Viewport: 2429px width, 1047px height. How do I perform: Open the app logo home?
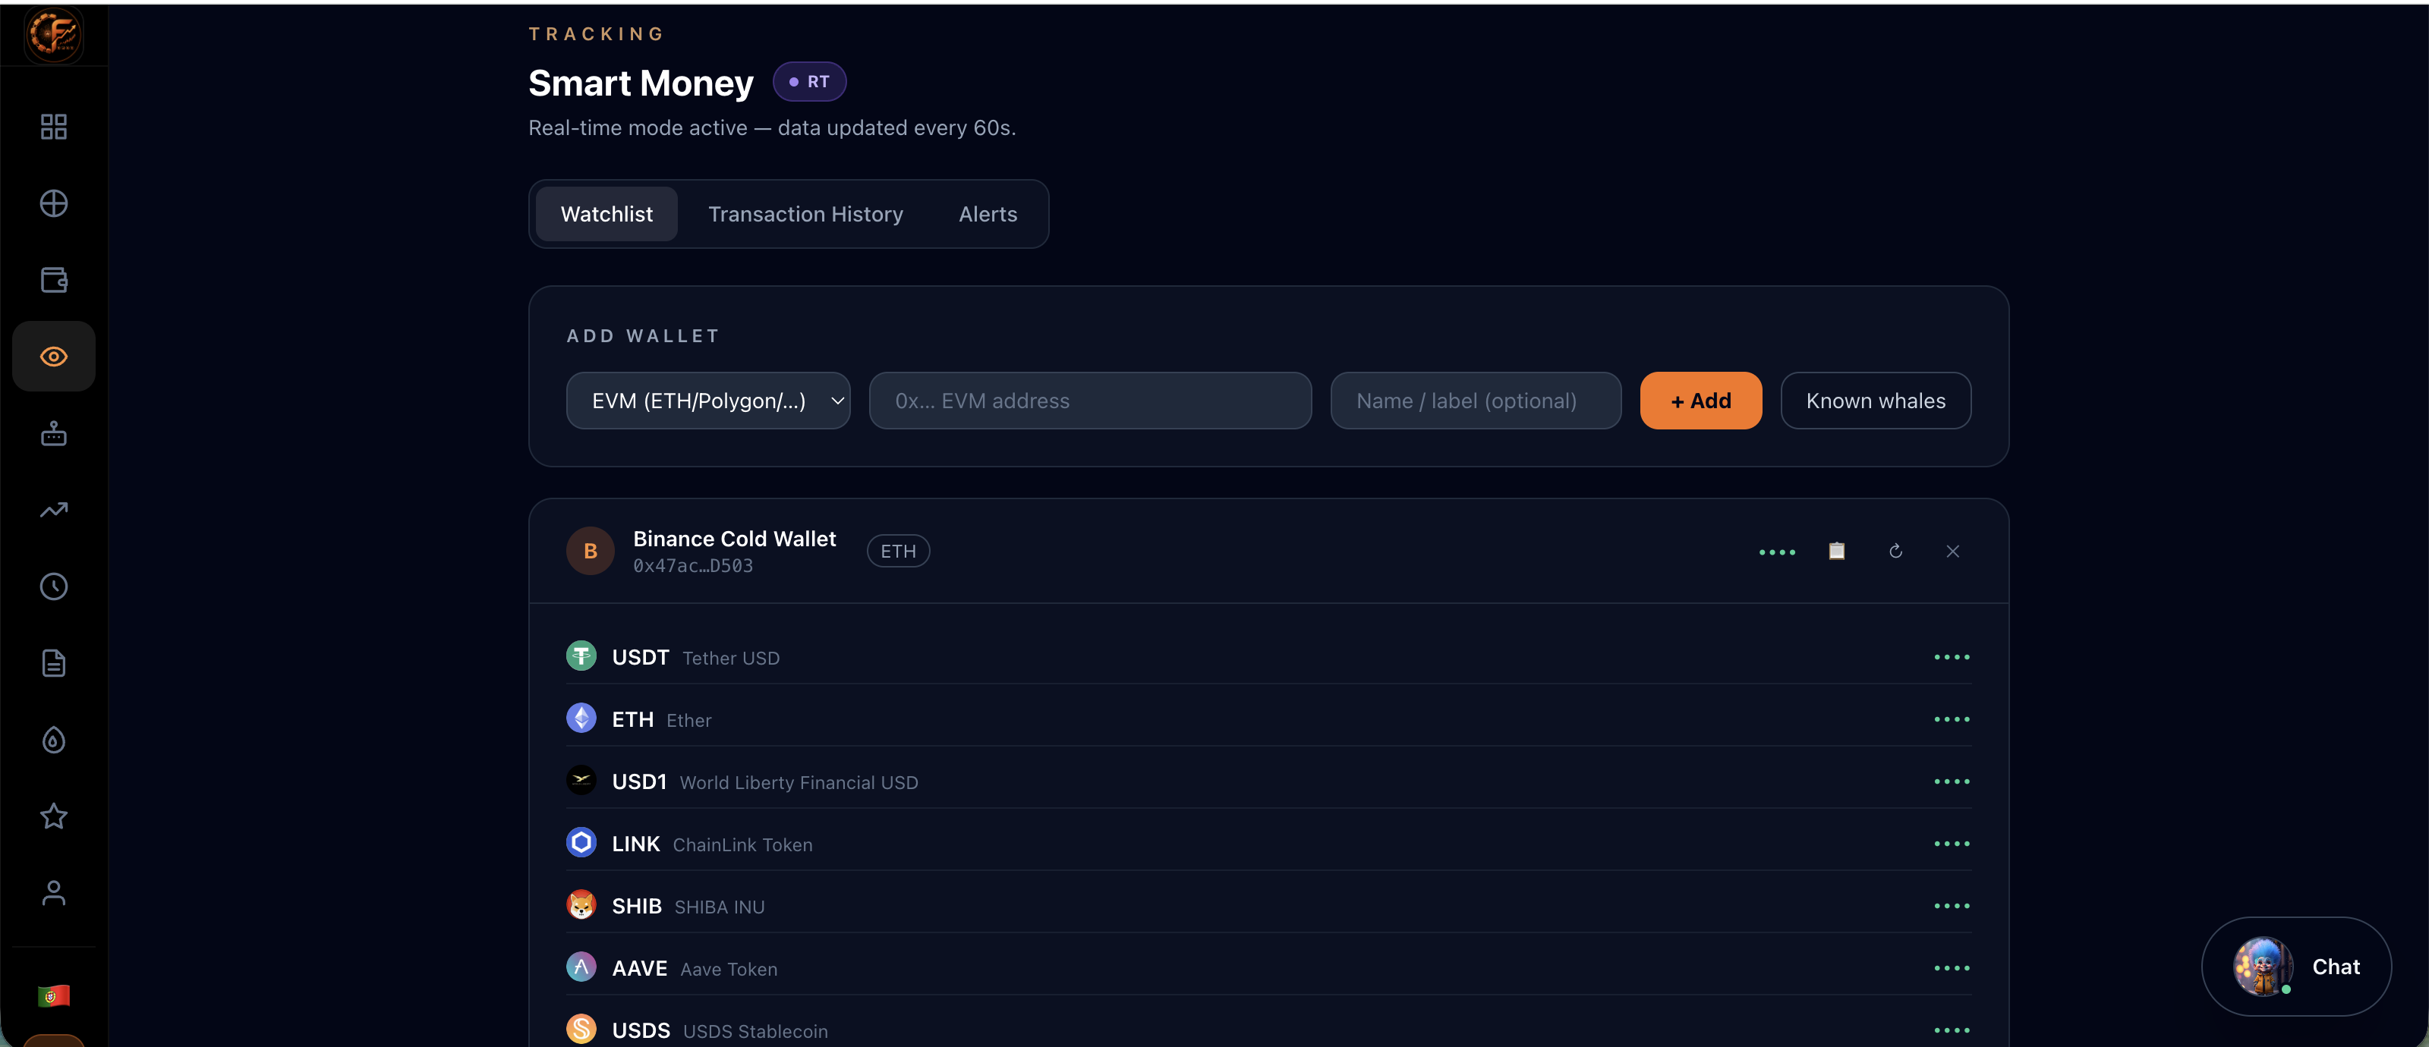coord(54,34)
